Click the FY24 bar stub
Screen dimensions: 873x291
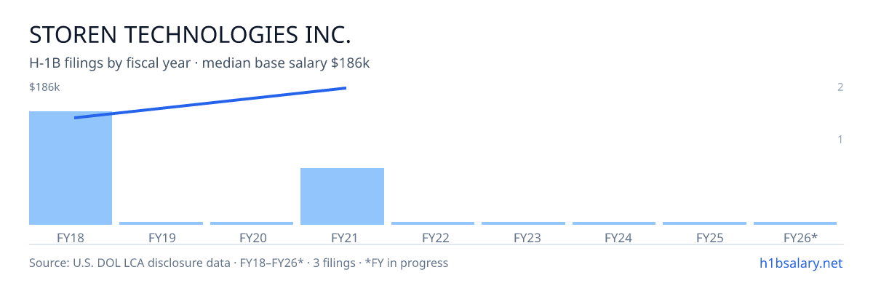[x=614, y=223]
